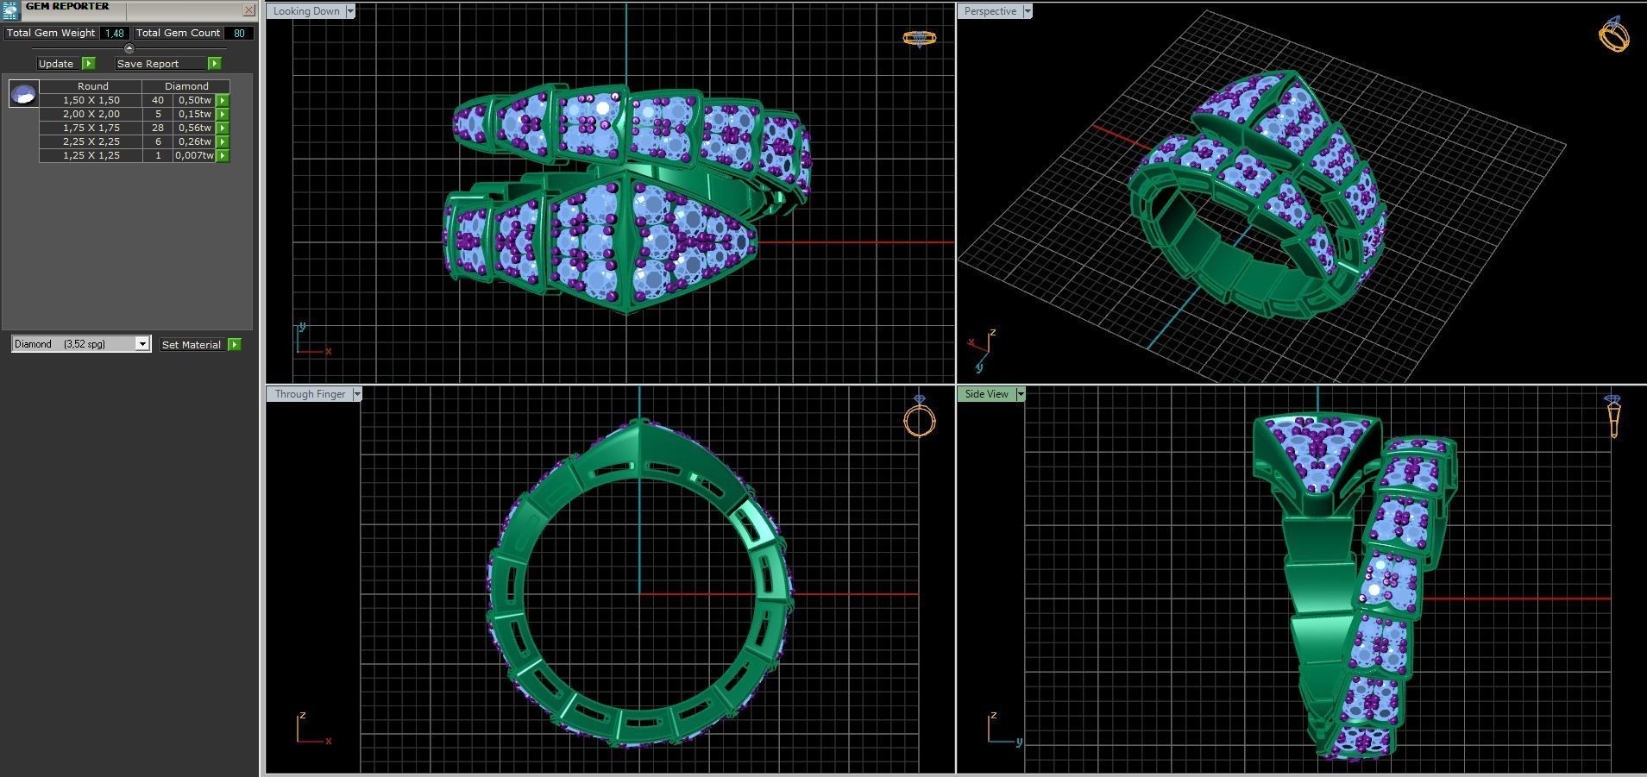Select the 1,25 X 1,25 size cell

point(91,156)
